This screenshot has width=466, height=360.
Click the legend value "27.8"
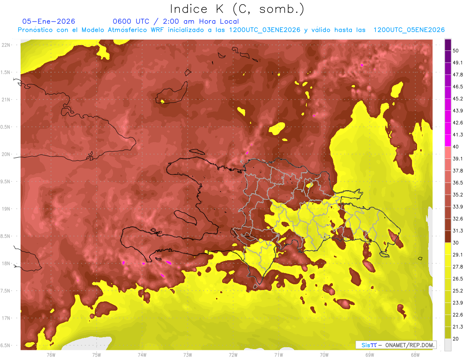(x=458, y=266)
